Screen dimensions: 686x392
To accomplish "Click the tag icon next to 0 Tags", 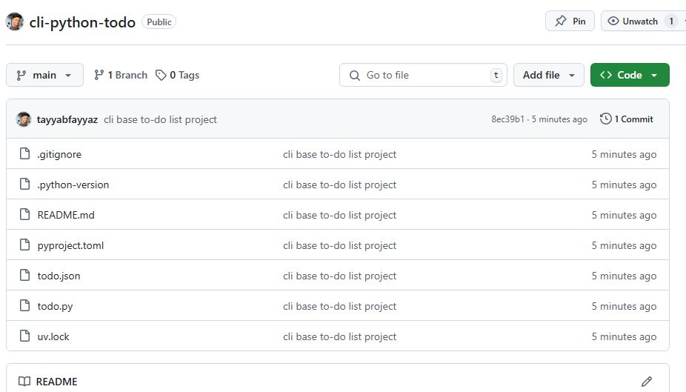I will 161,76.
